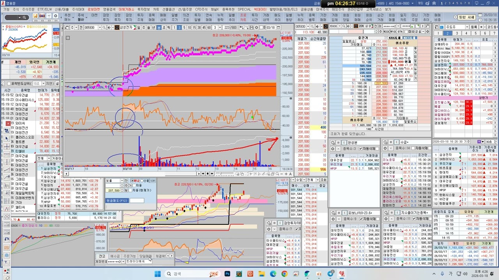The height and width of the screenshot is (280, 499).
Task: Open the 주도주 group dropdown
Action: pyautogui.click(x=467, y=27)
